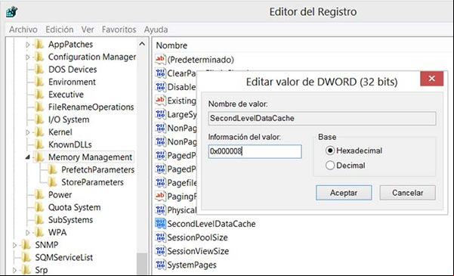This screenshot has width=454, height=276.
Task: Click the FileRenameOperations folder icon
Action: point(39,107)
